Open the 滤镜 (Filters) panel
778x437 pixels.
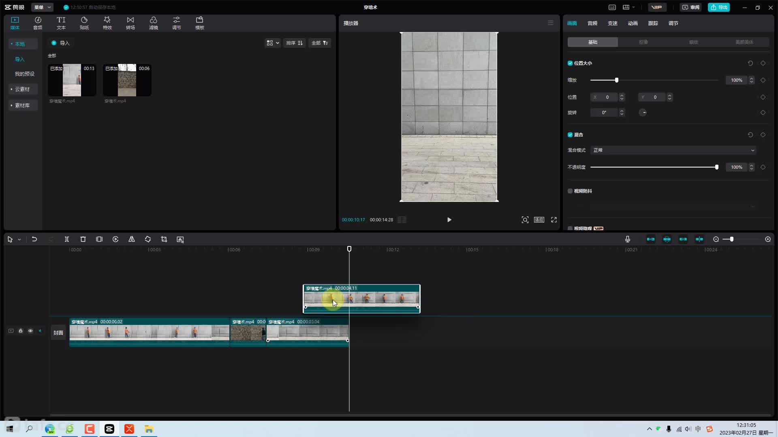[153, 23]
